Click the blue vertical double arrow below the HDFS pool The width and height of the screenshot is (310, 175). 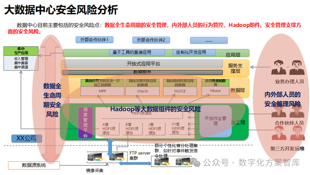(110, 148)
